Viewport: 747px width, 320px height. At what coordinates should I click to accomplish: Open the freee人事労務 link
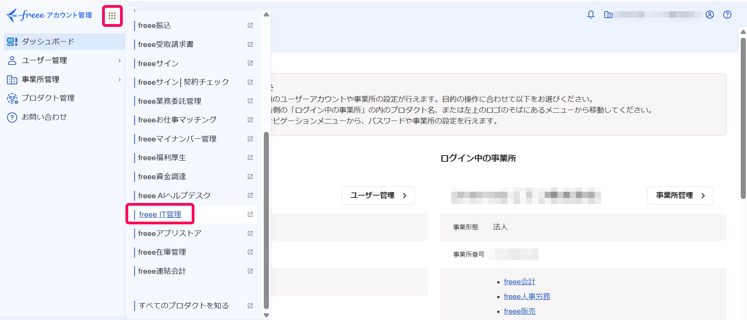click(x=527, y=296)
